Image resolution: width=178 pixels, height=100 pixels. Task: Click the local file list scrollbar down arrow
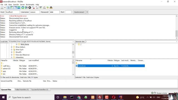click(x=73, y=74)
